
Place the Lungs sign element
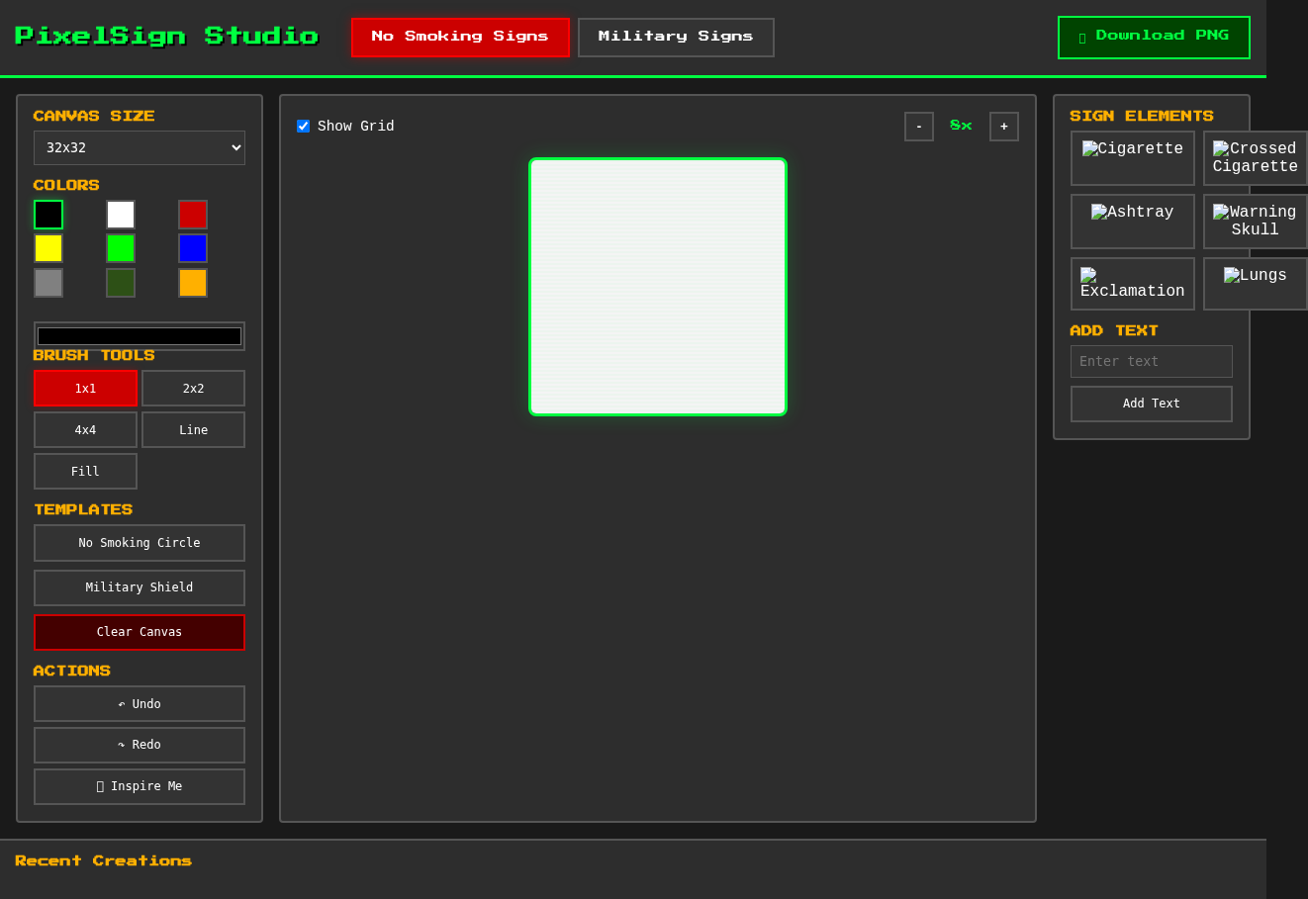pos(1255,284)
